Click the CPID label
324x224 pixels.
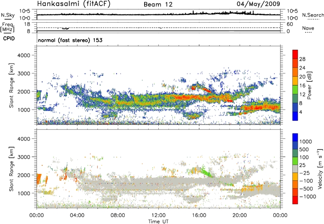pos(9,38)
